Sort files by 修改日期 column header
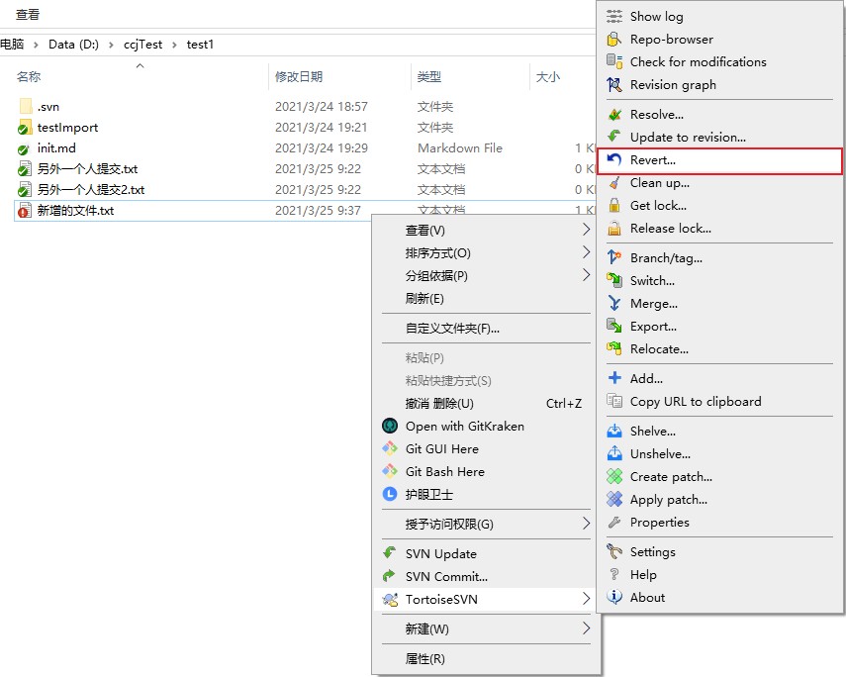The width and height of the screenshot is (846, 677). coord(299,77)
